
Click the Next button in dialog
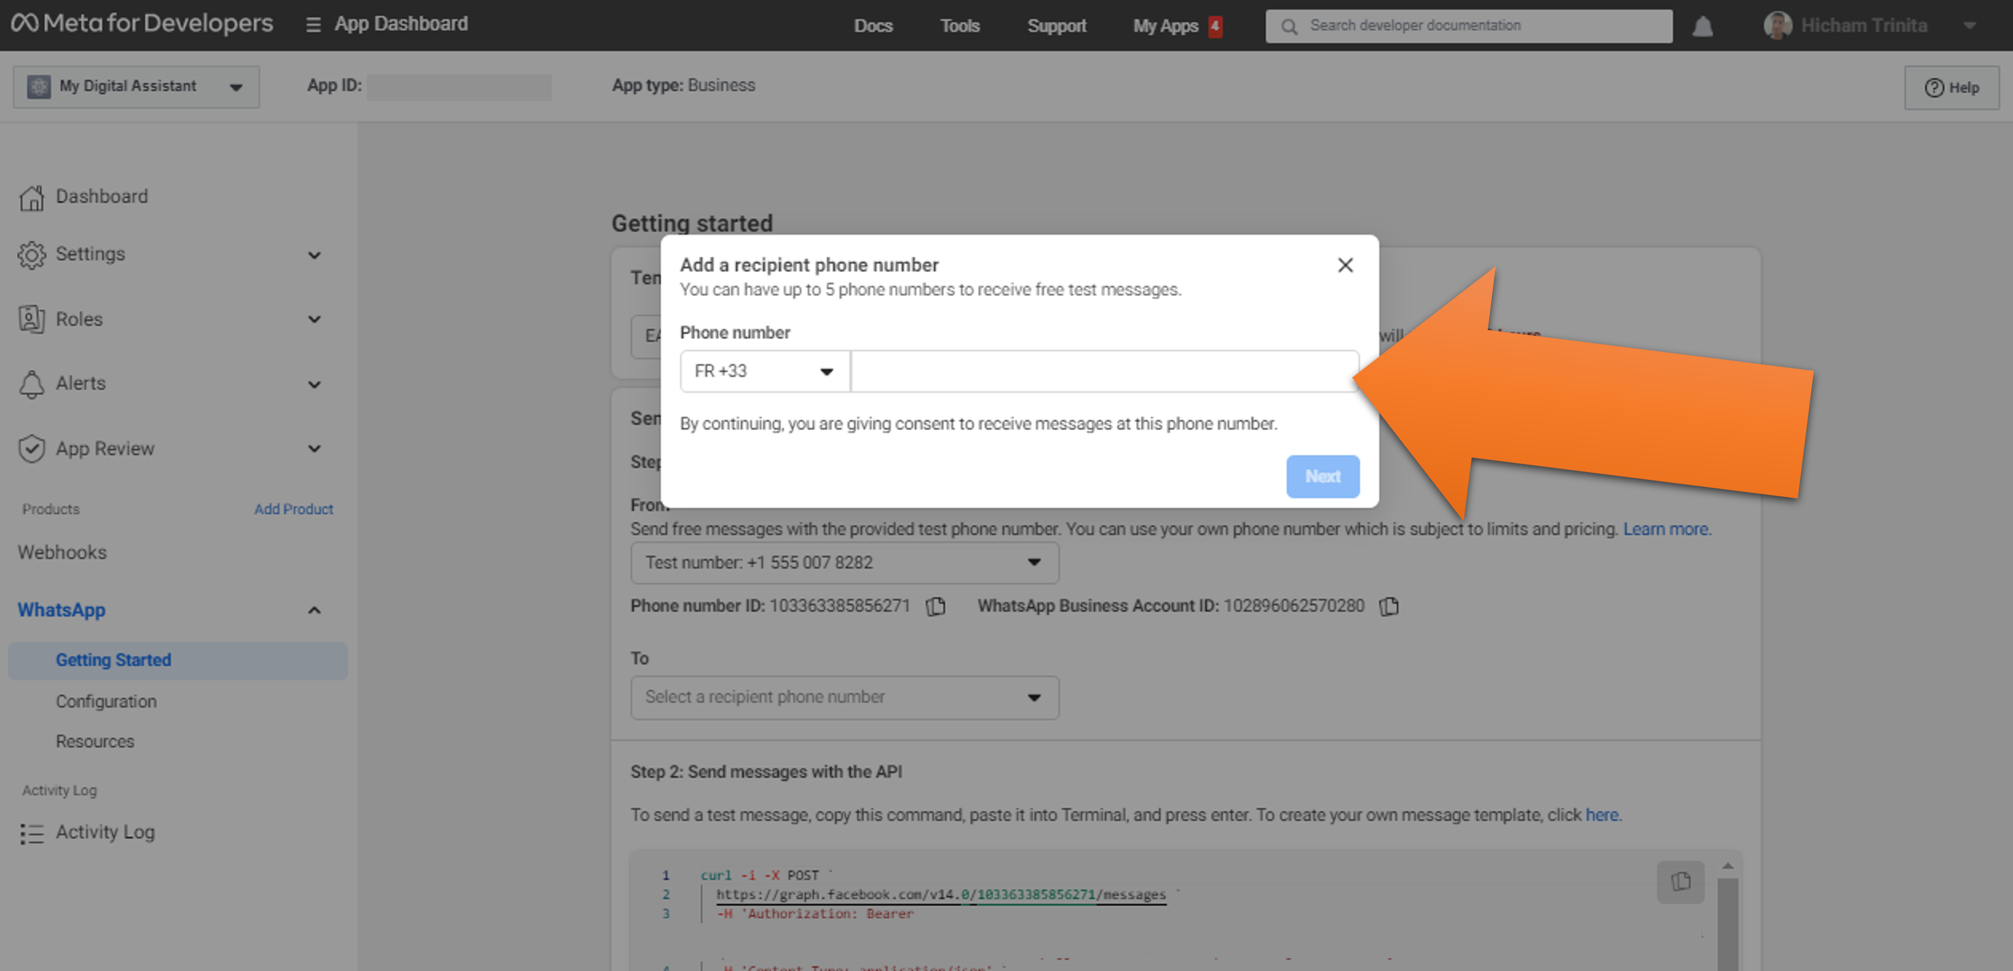(x=1322, y=476)
